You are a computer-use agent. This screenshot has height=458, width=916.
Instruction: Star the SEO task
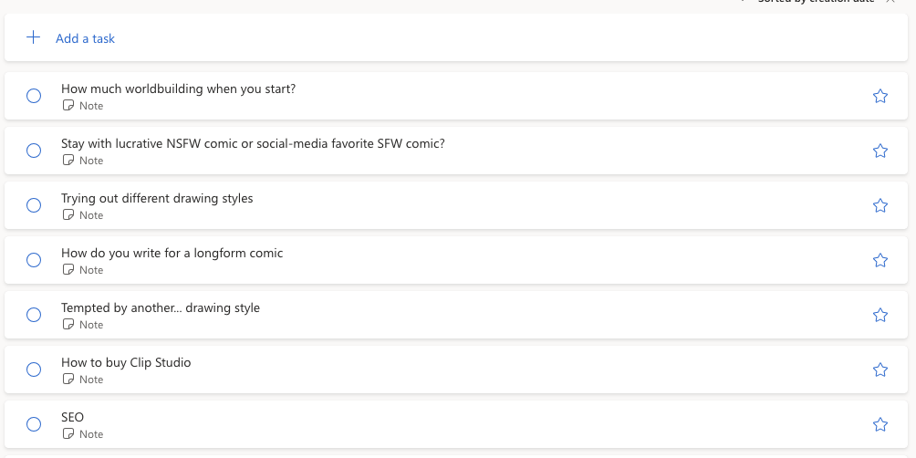tap(880, 424)
